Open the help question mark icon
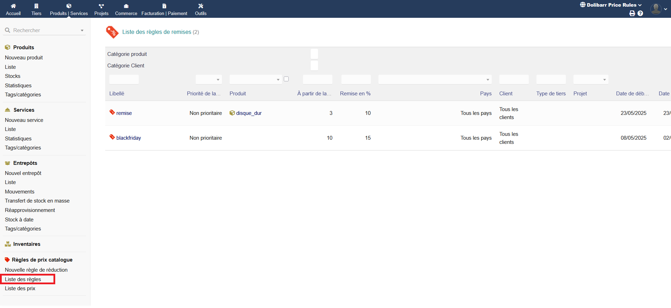This screenshot has height=308, width=671. pos(640,13)
